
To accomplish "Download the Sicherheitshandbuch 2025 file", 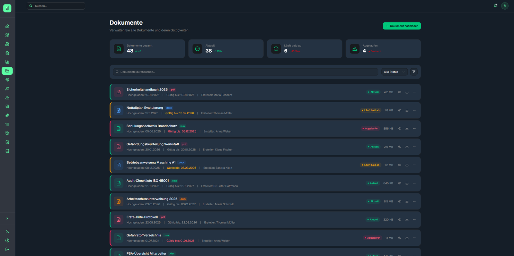I will tap(407, 92).
